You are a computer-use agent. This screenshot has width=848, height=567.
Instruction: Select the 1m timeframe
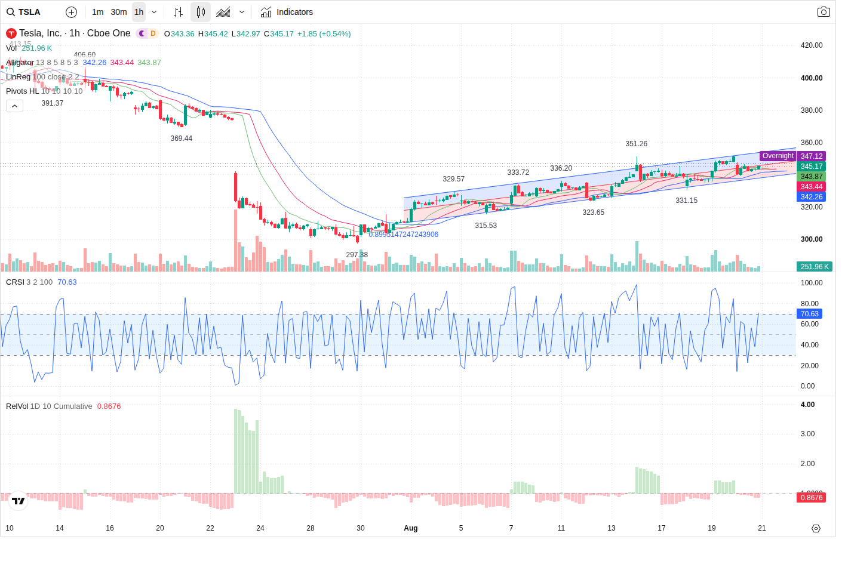[x=98, y=12]
